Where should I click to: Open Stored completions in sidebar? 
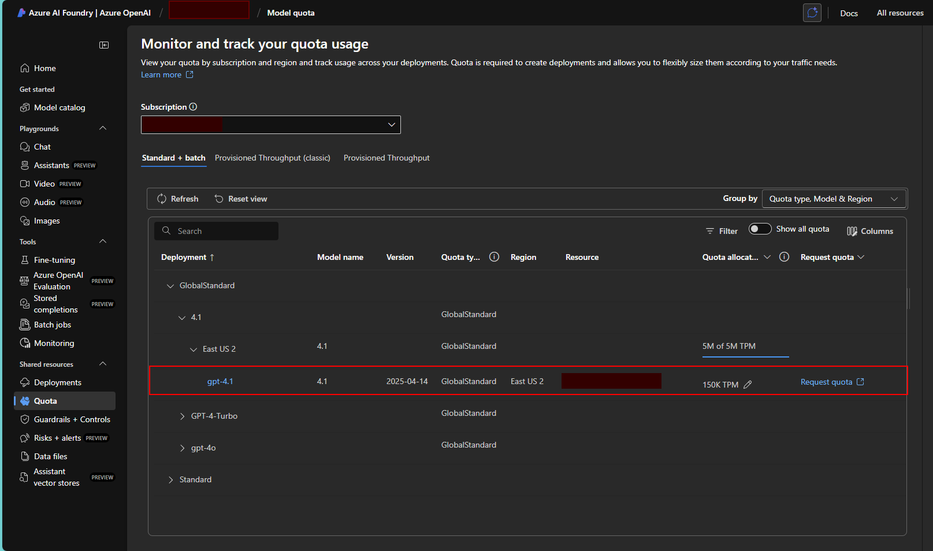(65, 304)
